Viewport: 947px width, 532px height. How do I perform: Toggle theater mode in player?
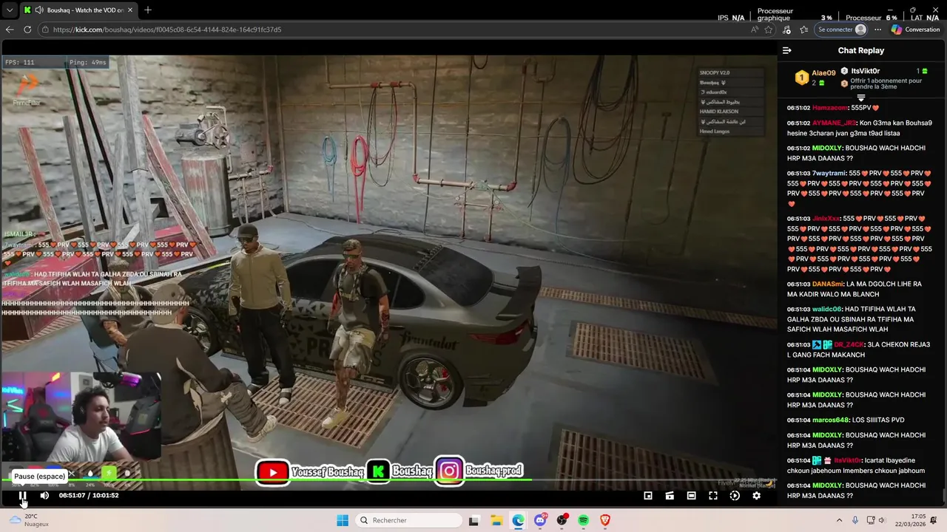[x=691, y=496]
